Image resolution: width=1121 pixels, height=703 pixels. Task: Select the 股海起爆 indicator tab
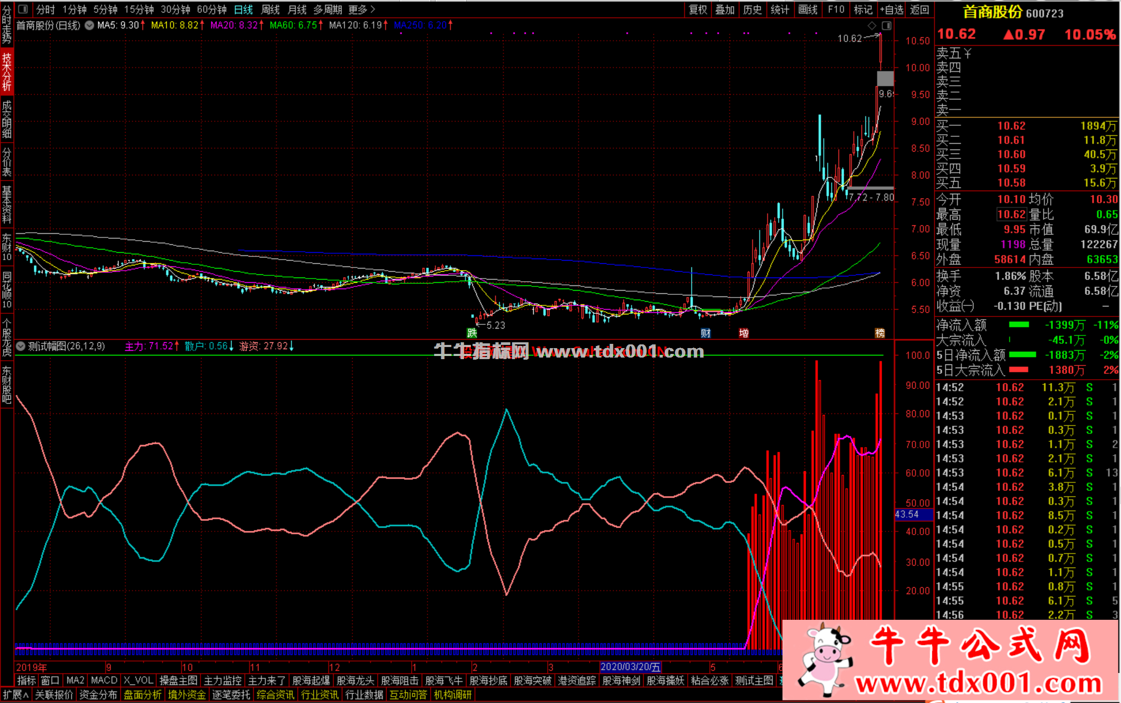pyautogui.click(x=312, y=680)
